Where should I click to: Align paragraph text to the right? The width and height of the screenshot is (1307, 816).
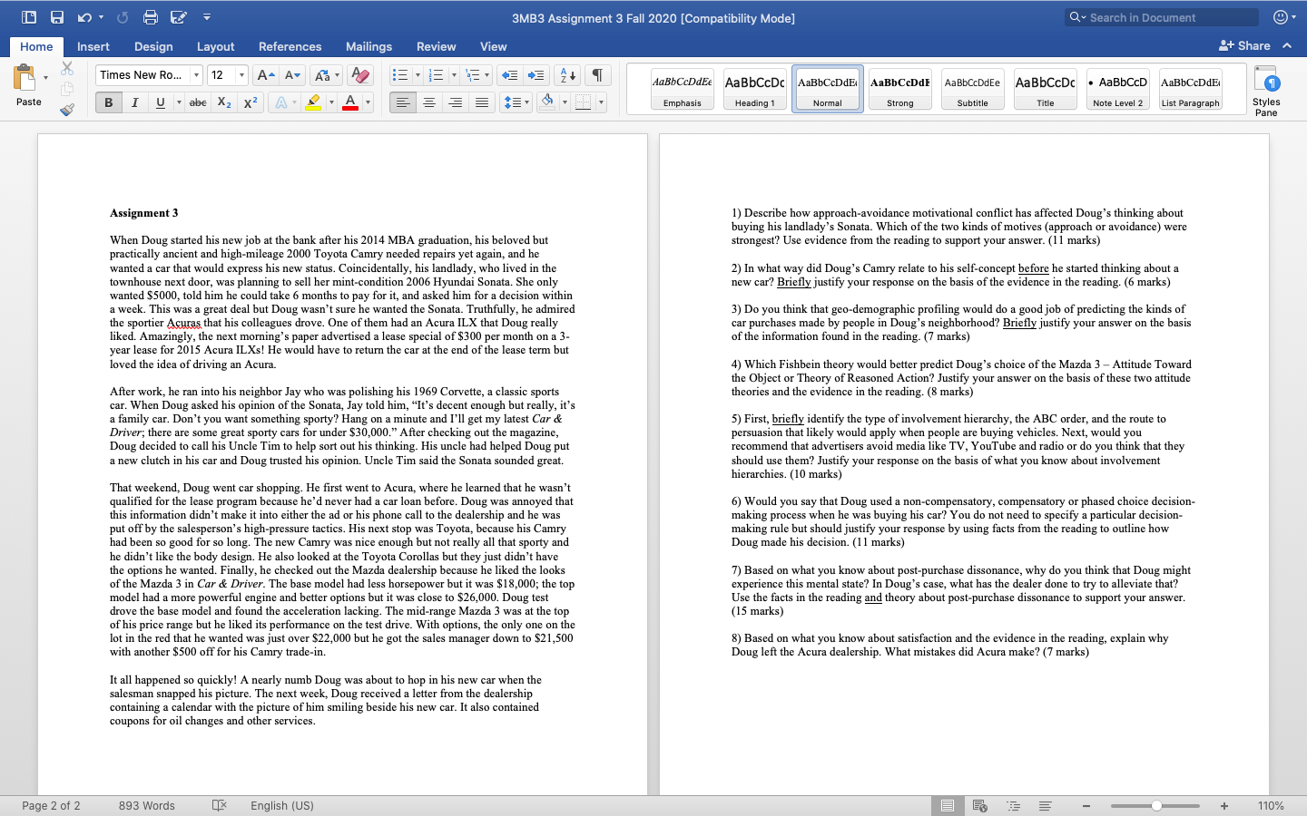456,102
